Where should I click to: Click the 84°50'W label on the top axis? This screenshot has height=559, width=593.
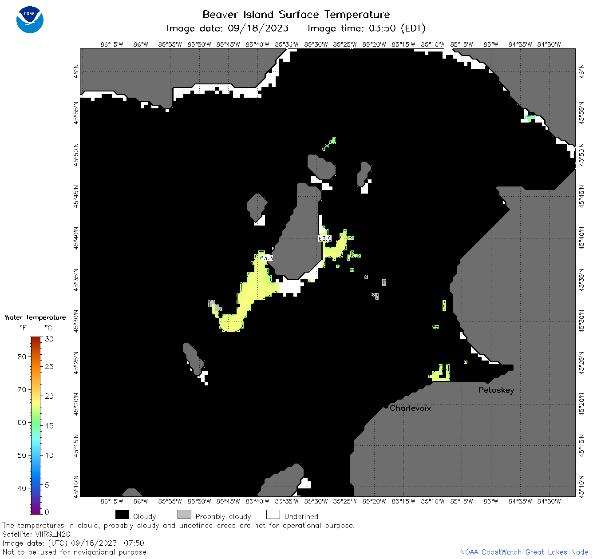pyautogui.click(x=549, y=44)
